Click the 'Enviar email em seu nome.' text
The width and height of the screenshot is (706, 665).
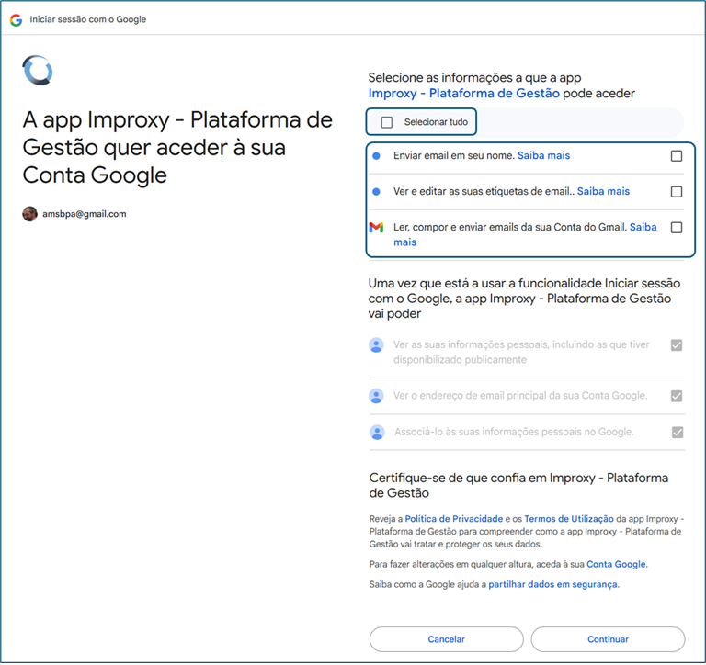[454, 155]
